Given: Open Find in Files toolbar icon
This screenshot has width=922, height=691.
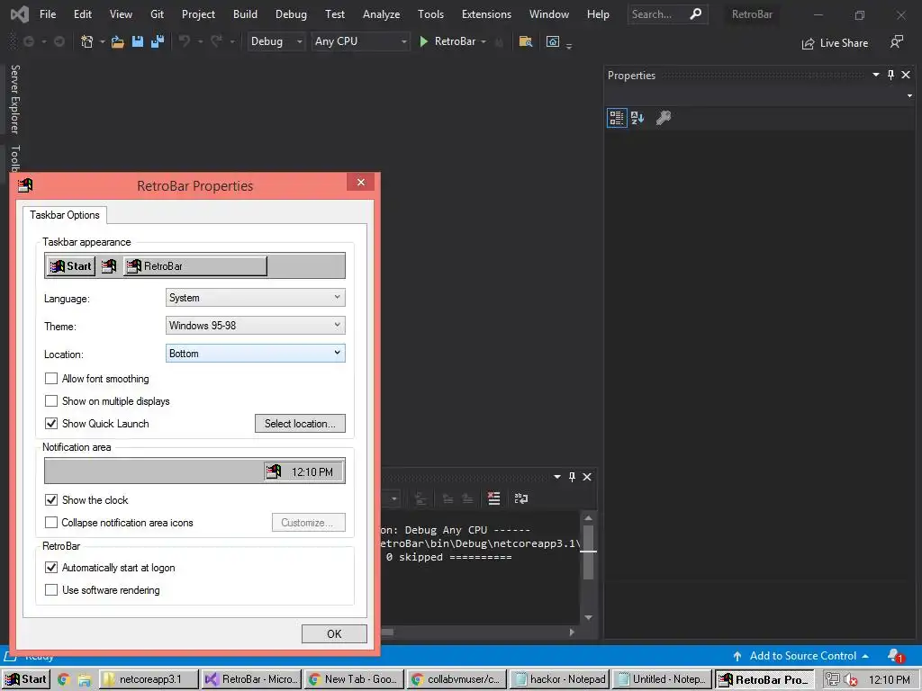Looking at the screenshot, I should 526,41.
